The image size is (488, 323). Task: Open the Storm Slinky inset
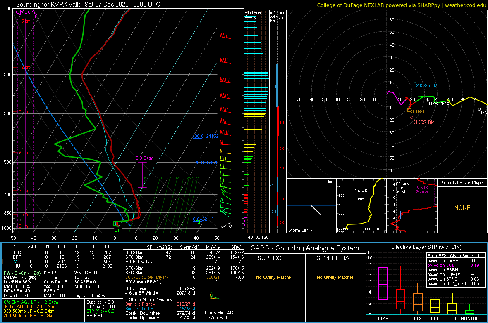click(x=311, y=205)
